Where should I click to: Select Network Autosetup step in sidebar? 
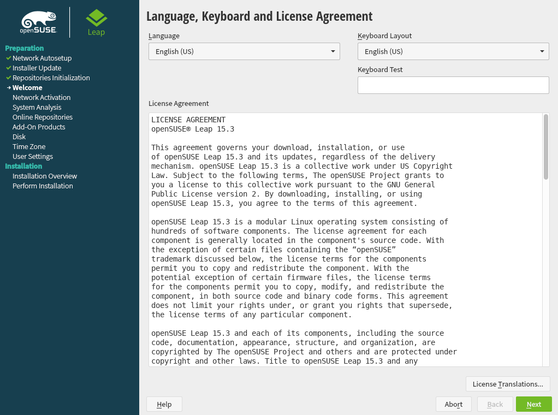[42, 58]
